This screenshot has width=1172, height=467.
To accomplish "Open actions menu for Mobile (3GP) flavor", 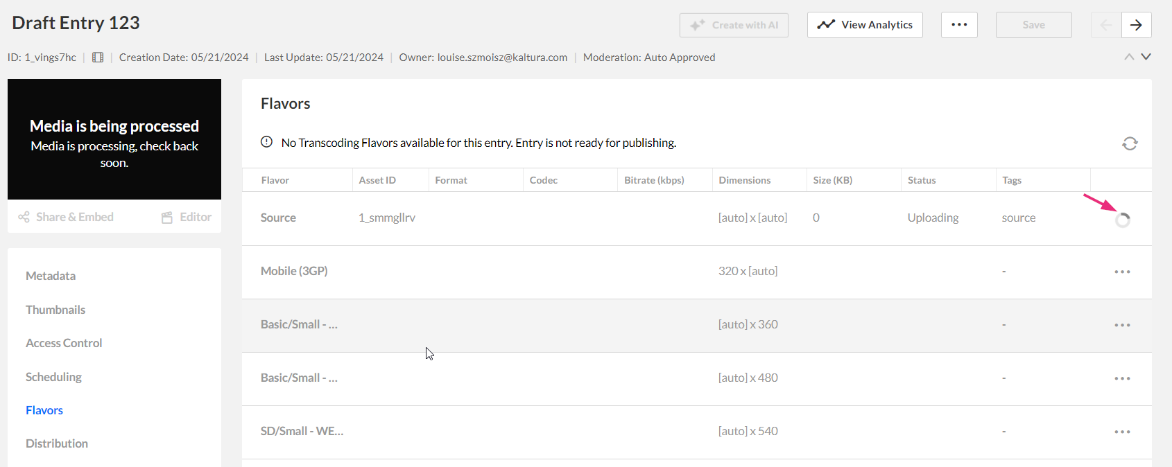I will [1122, 272].
